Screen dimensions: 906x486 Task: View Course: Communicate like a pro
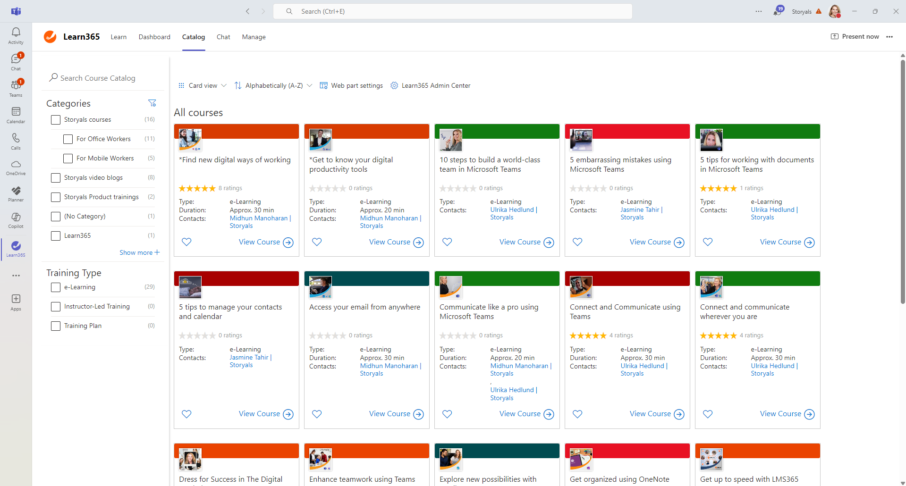pyautogui.click(x=526, y=414)
